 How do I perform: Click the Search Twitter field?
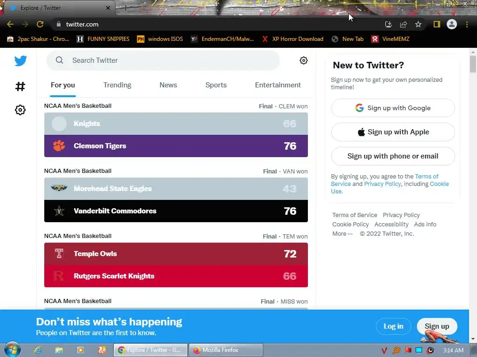tap(163, 60)
